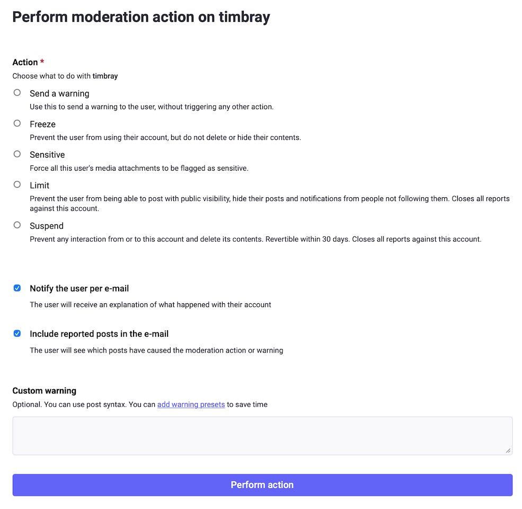The width and height of the screenshot is (522, 509).
Task: Pick the Limit action
Action: point(17,185)
